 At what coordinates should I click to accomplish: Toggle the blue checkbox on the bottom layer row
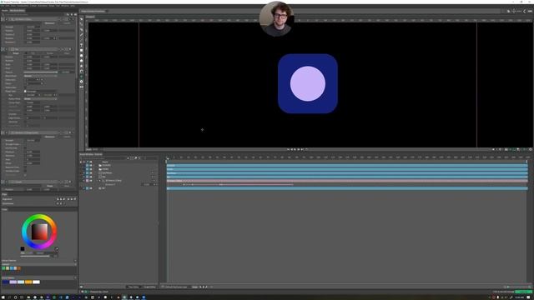(87, 188)
